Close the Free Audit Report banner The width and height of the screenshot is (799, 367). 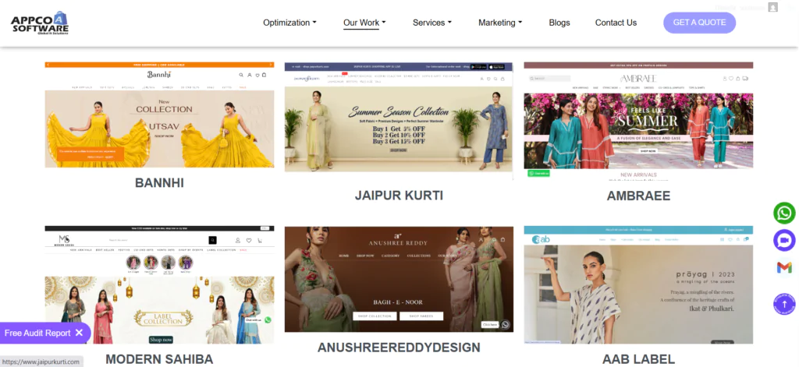(x=79, y=333)
